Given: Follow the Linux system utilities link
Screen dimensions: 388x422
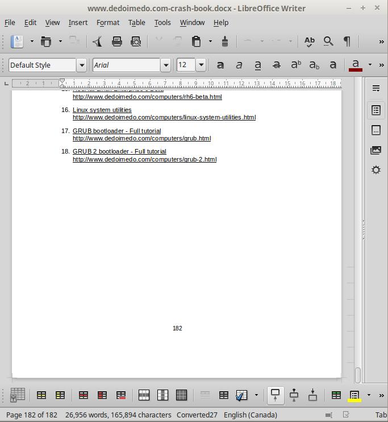Looking at the screenshot, I should pyautogui.click(x=102, y=110).
